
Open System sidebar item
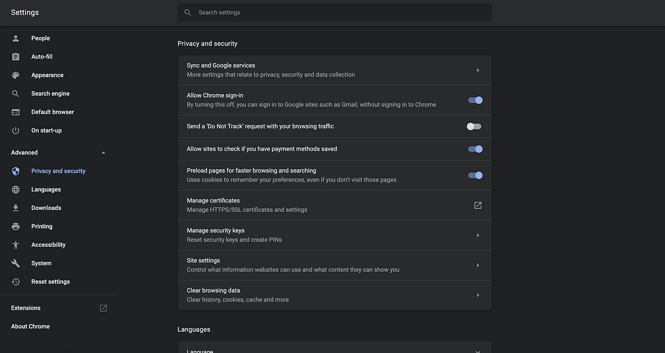point(41,263)
